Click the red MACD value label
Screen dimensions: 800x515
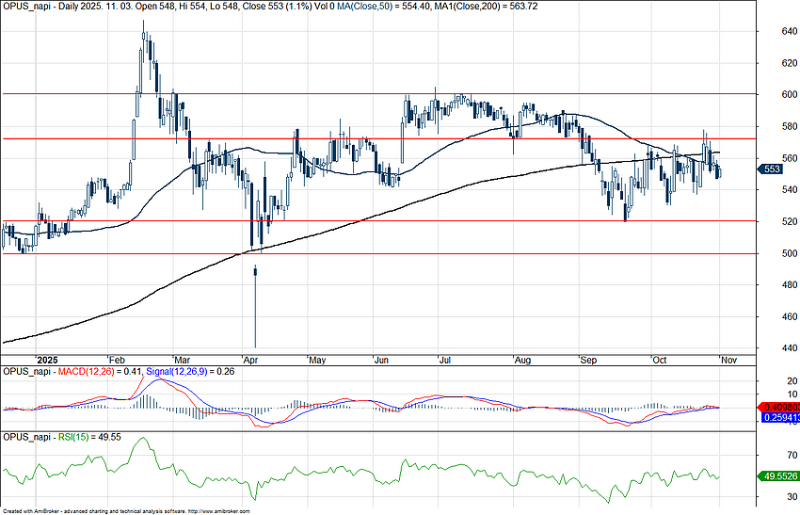[776, 406]
